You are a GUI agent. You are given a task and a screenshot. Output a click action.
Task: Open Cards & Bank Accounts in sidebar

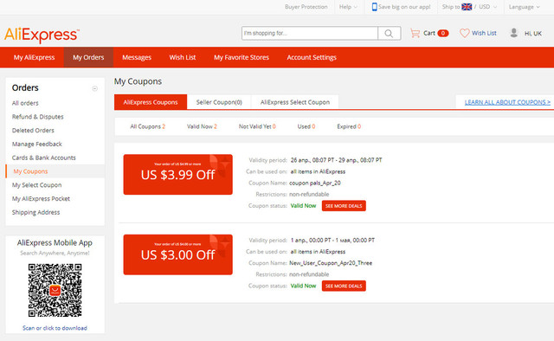point(44,158)
